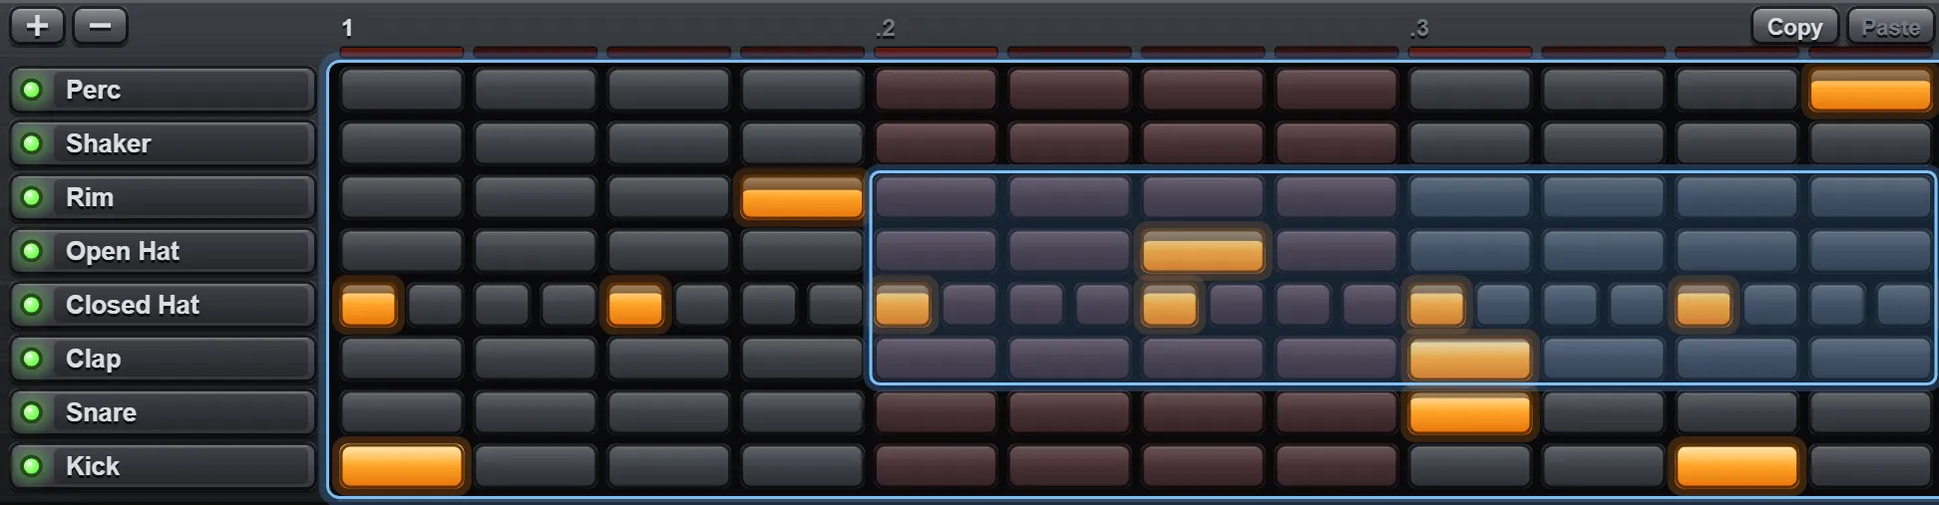The image size is (1939, 505).
Task: Jump to beat marker .2
Action: 886,28
